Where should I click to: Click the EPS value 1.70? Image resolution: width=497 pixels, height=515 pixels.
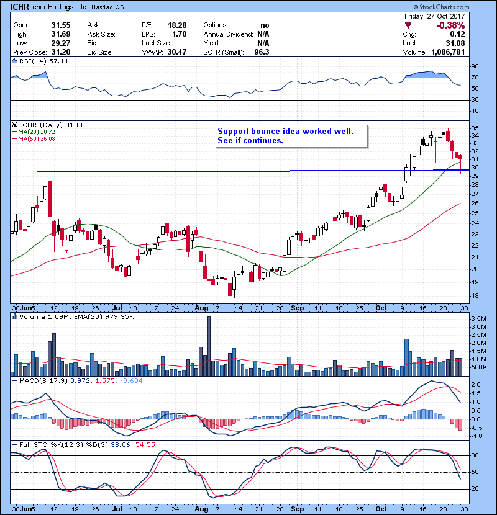click(x=180, y=34)
